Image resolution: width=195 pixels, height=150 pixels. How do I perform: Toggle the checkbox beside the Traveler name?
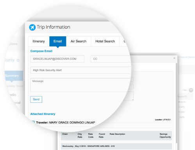click(x=33, y=122)
